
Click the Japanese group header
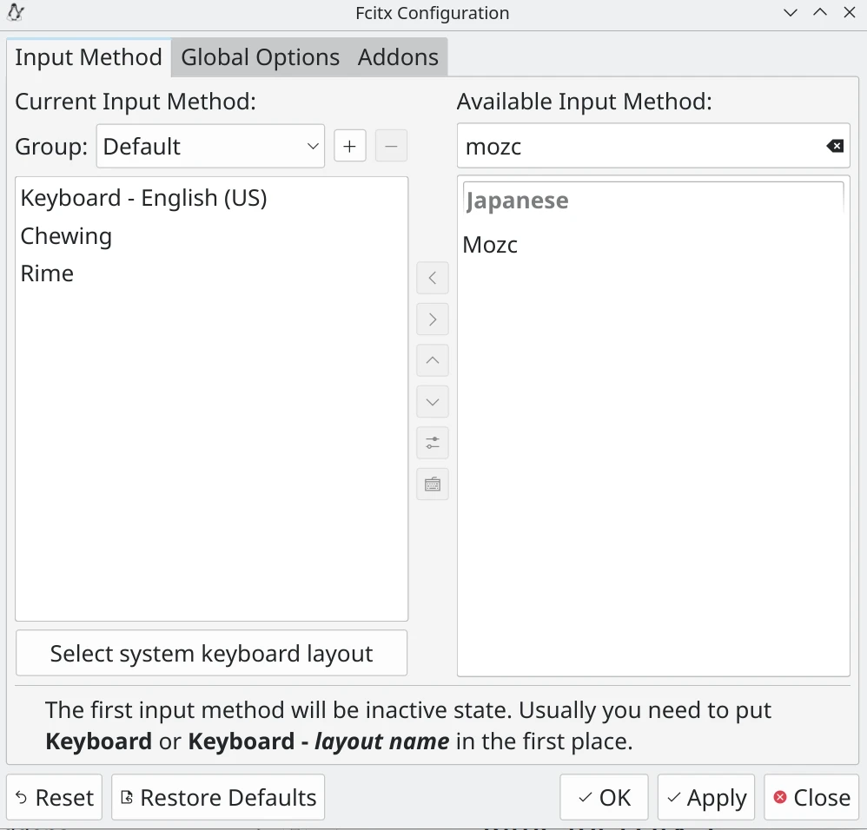[x=653, y=200]
